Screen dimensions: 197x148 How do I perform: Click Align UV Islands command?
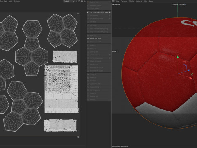pos(96,61)
